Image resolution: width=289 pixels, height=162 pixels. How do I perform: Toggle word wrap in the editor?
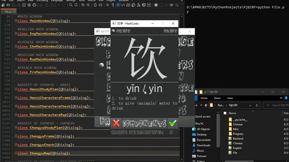107,5
